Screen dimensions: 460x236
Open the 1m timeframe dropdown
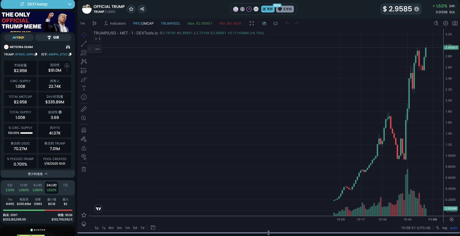(82, 23)
